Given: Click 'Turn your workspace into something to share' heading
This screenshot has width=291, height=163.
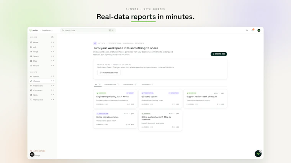Looking at the screenshot, I should pyautogui.click(x=126, y=48).
